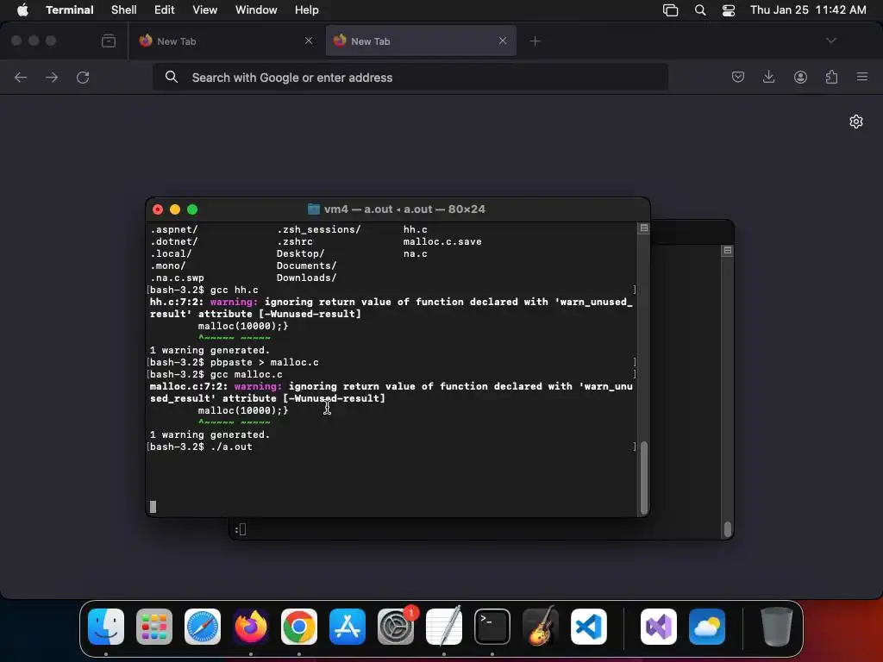Viewport: 883px width, 662px height.
Task: Click the vm4 folder icon in title bar
Action: pos(314,209)
